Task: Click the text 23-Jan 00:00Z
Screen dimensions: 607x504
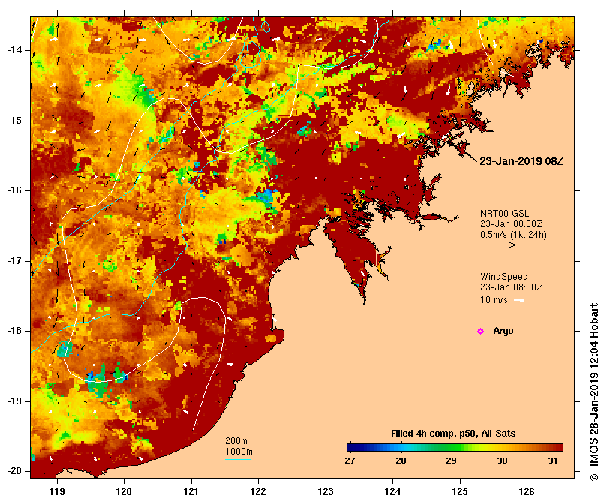Action: 512,224
